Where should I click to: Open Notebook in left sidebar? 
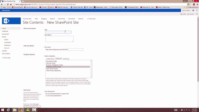coord(5,31)
